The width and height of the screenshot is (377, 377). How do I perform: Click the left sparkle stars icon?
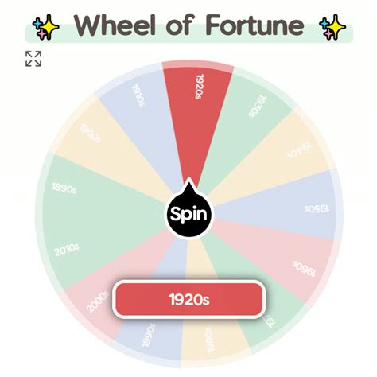[45, 27]
